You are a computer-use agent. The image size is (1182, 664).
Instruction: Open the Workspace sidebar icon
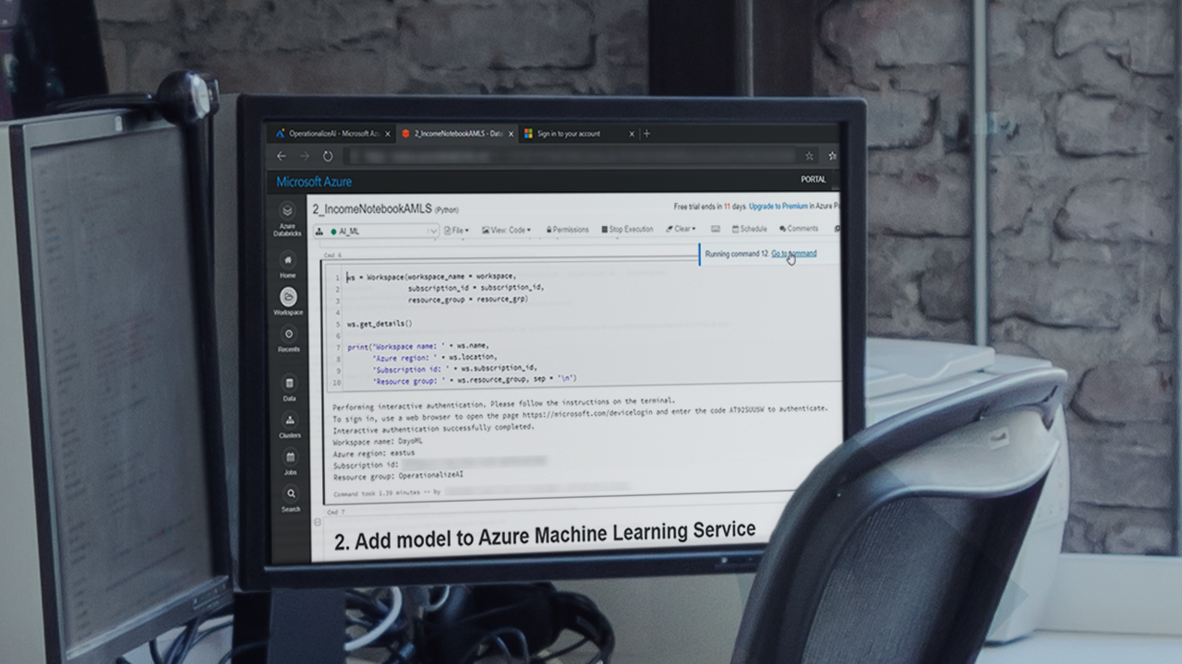pyautogui.click(x=288, y=297)
